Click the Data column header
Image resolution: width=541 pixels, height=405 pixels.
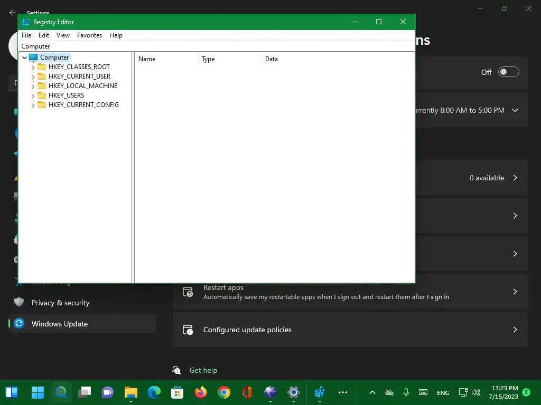tap(338, 59)
